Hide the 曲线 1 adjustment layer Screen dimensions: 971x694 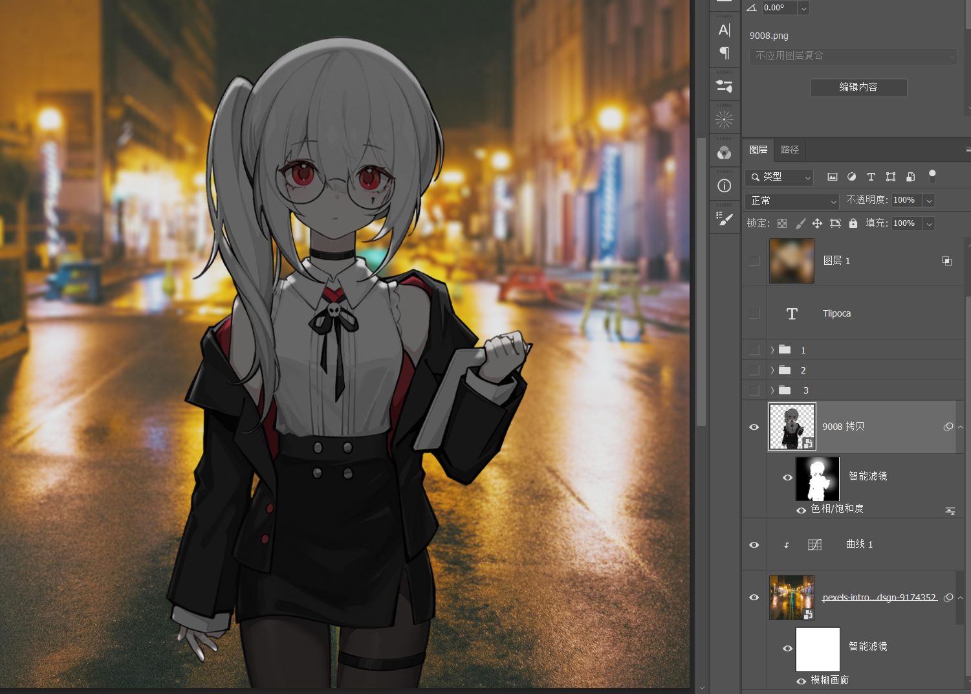(754, 545)
